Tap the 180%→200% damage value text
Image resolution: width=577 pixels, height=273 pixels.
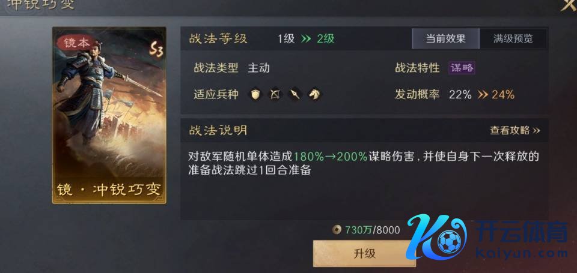coord(331,157)
